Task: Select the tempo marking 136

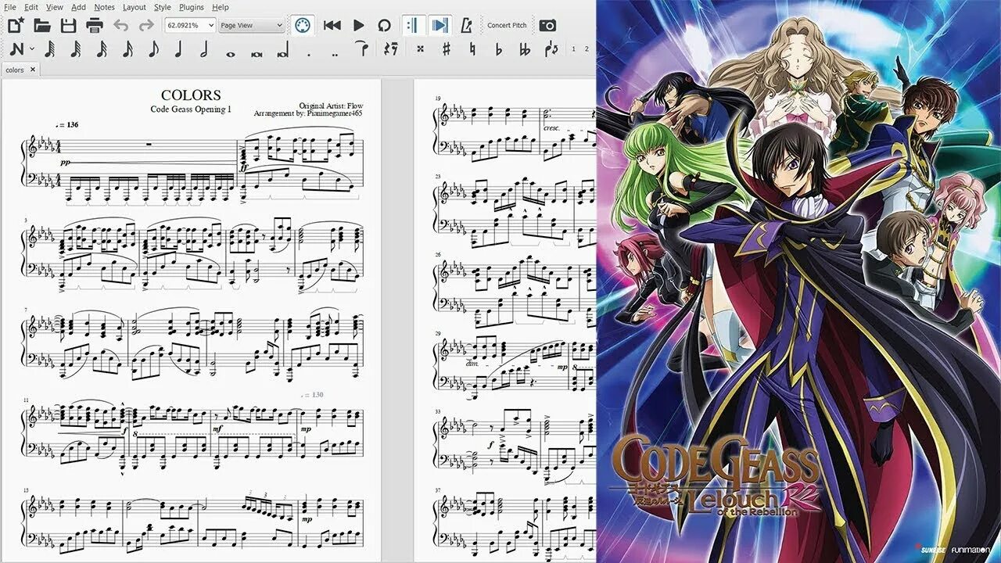Action: click(x=69, y=125)
